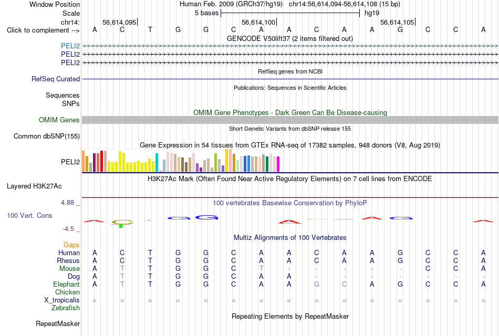Click 'Human Feb. 2009 (GRCh37/hg19)' header text
499x336 pixels.
coord(231,4)
